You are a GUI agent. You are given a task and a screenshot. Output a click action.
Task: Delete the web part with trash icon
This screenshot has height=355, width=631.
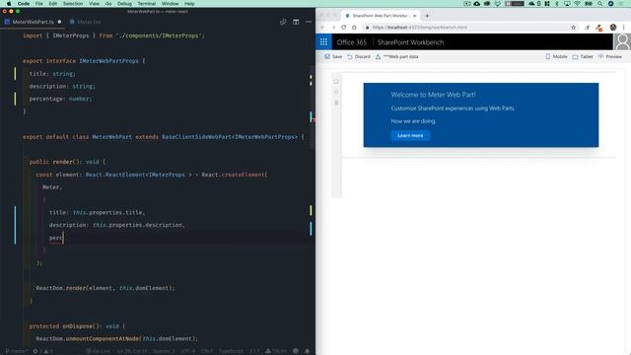(336, 103)
